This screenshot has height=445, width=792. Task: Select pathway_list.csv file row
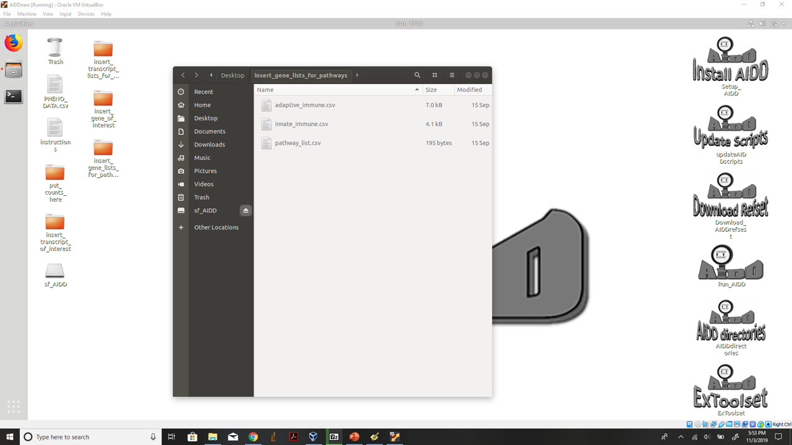(x=373, y=143)
